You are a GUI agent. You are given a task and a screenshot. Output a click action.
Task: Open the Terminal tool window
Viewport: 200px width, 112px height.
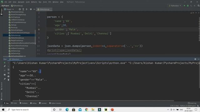43,103
